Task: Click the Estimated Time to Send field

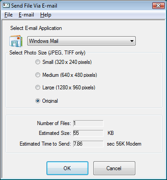Action: (88, 144)
